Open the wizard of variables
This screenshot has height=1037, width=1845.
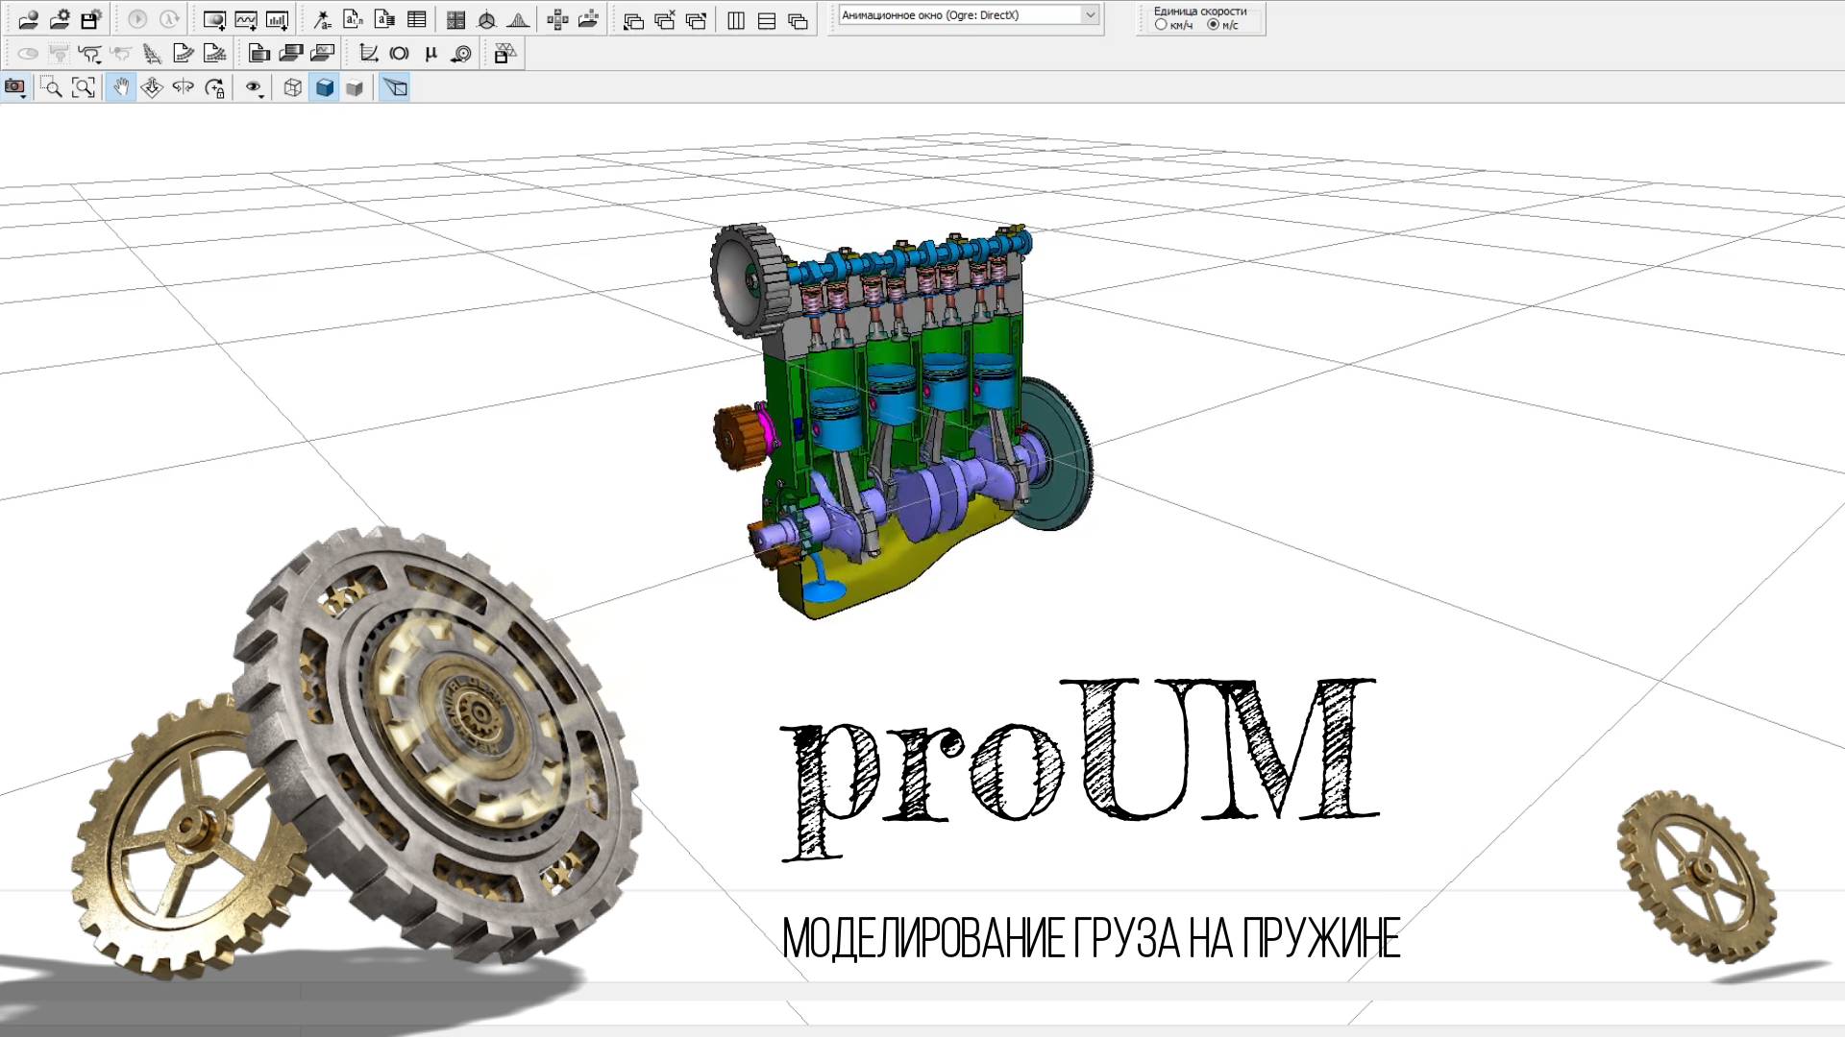[323, 17]
